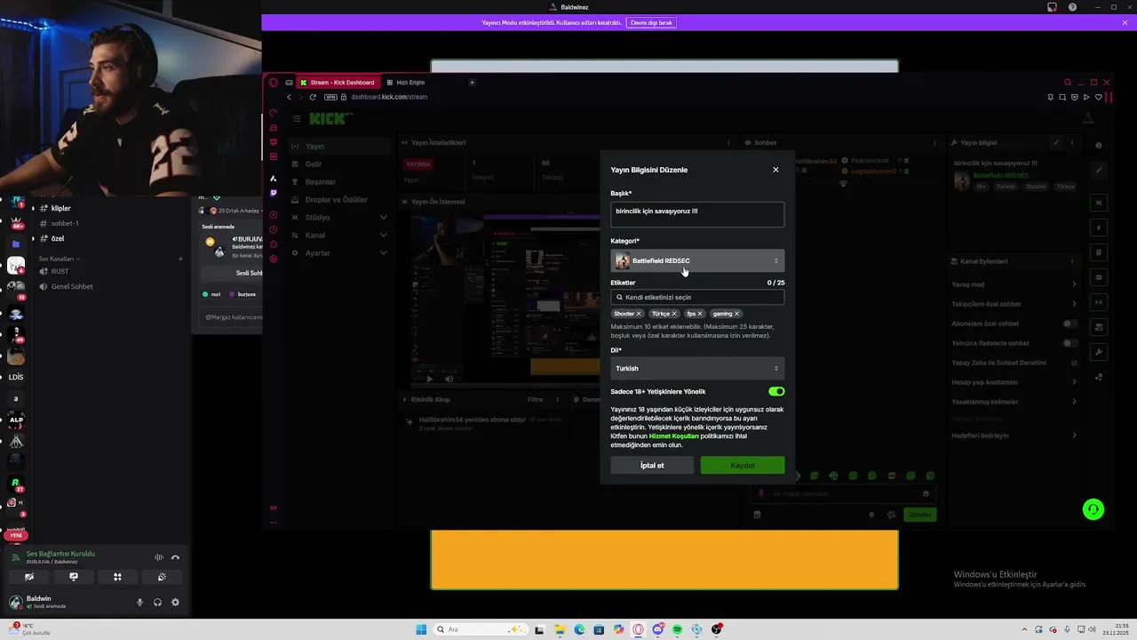Image resolution: width=1137 pixels, height=640 pixels.
Task: Mute the Discord microphone
Action: [139, 603]
